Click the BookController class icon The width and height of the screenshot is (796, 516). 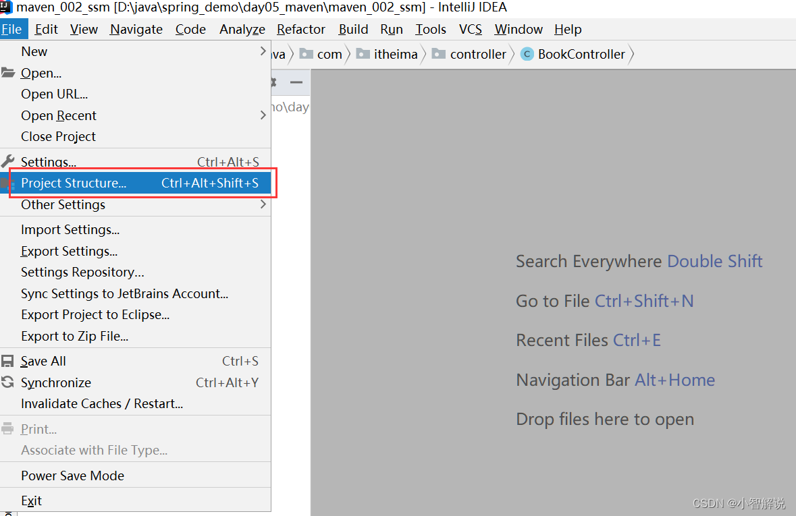(527, 54)
